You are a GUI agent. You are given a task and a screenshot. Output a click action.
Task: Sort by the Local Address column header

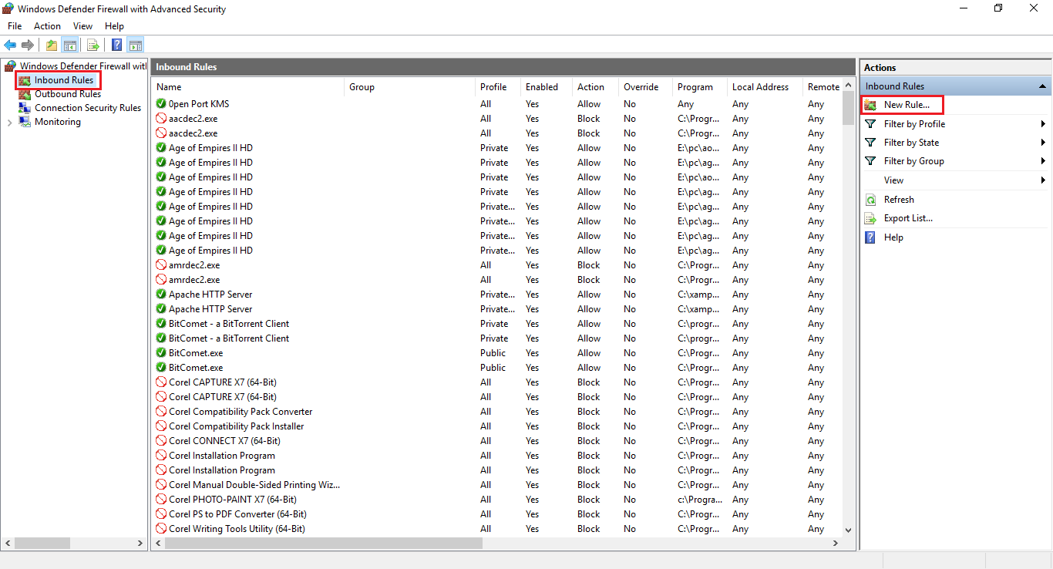(765, 87)
